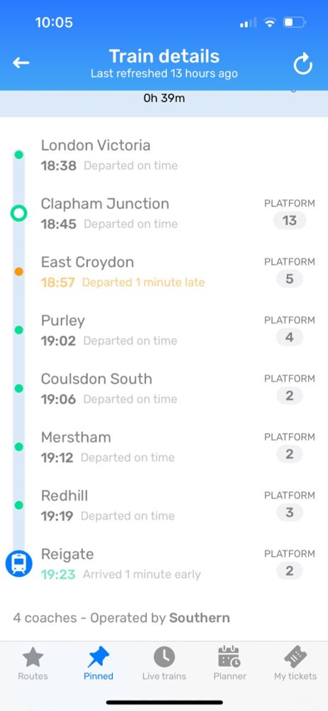
Task: Tap the 0h 39m journey duration
Action: (x=164, y=98)
